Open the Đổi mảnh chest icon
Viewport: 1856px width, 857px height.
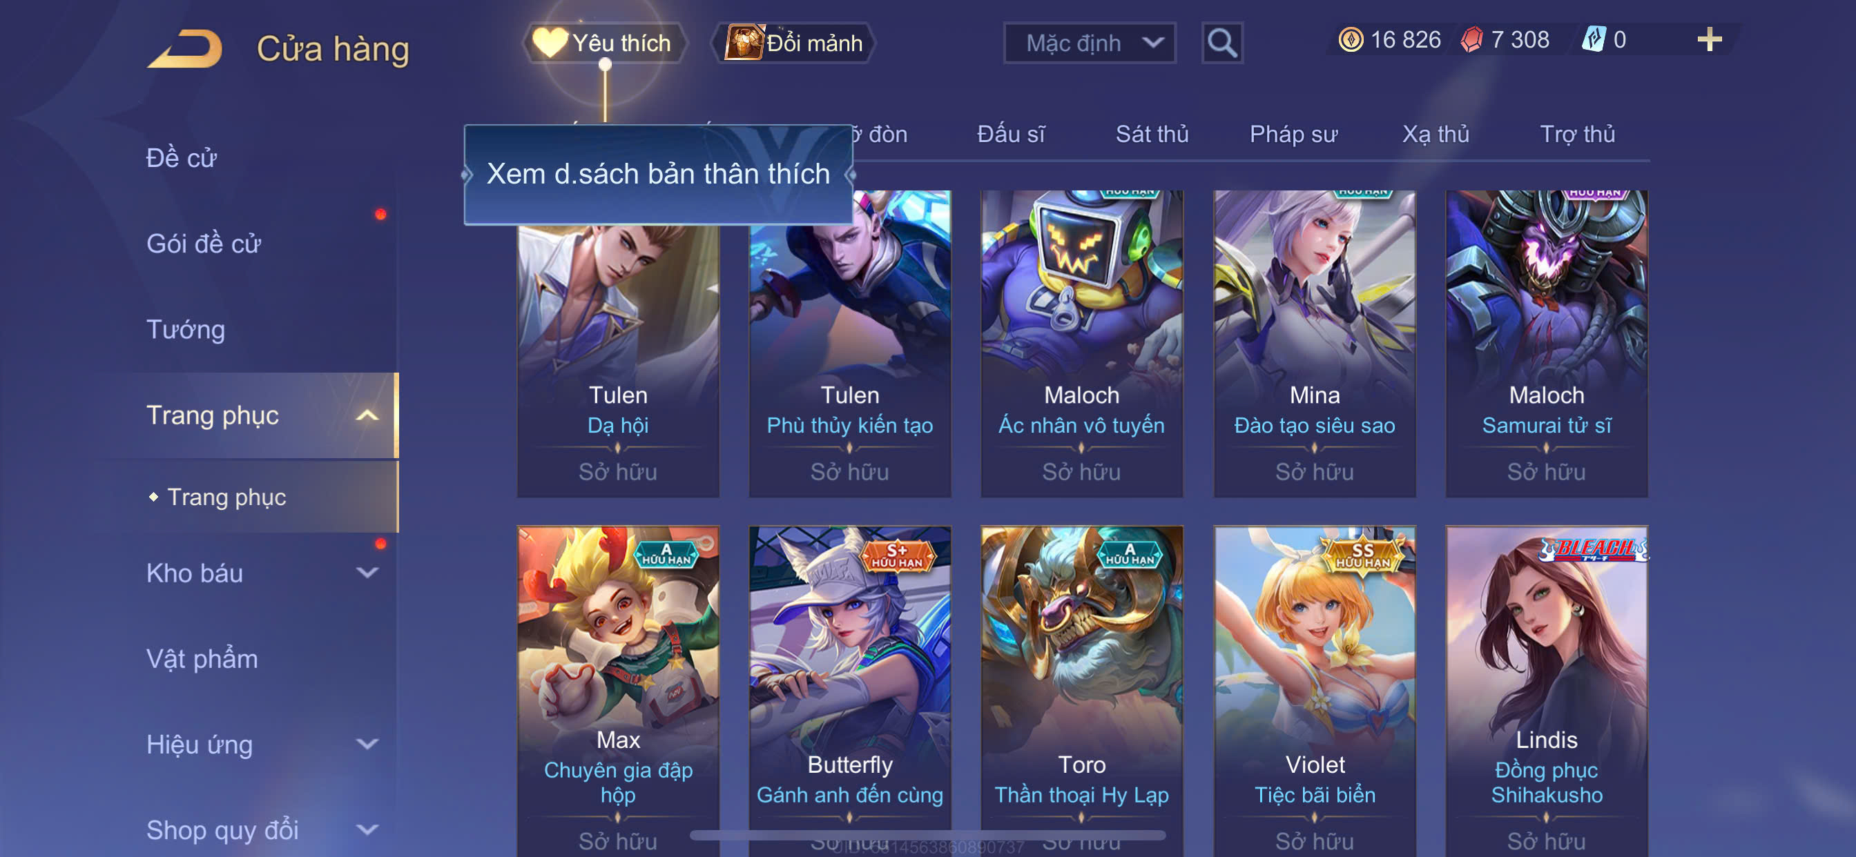(744, 43)
